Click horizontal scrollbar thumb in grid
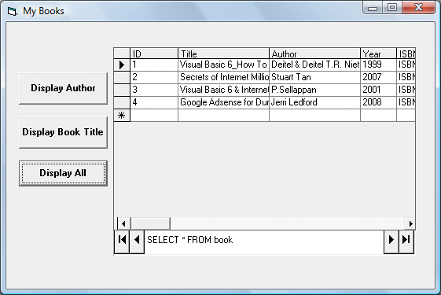 (151, 223)
